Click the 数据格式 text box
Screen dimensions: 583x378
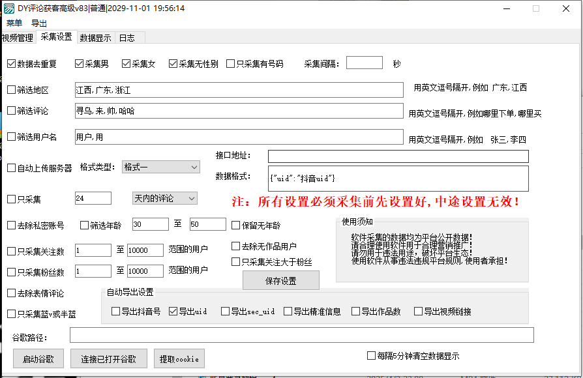point(398,179)
